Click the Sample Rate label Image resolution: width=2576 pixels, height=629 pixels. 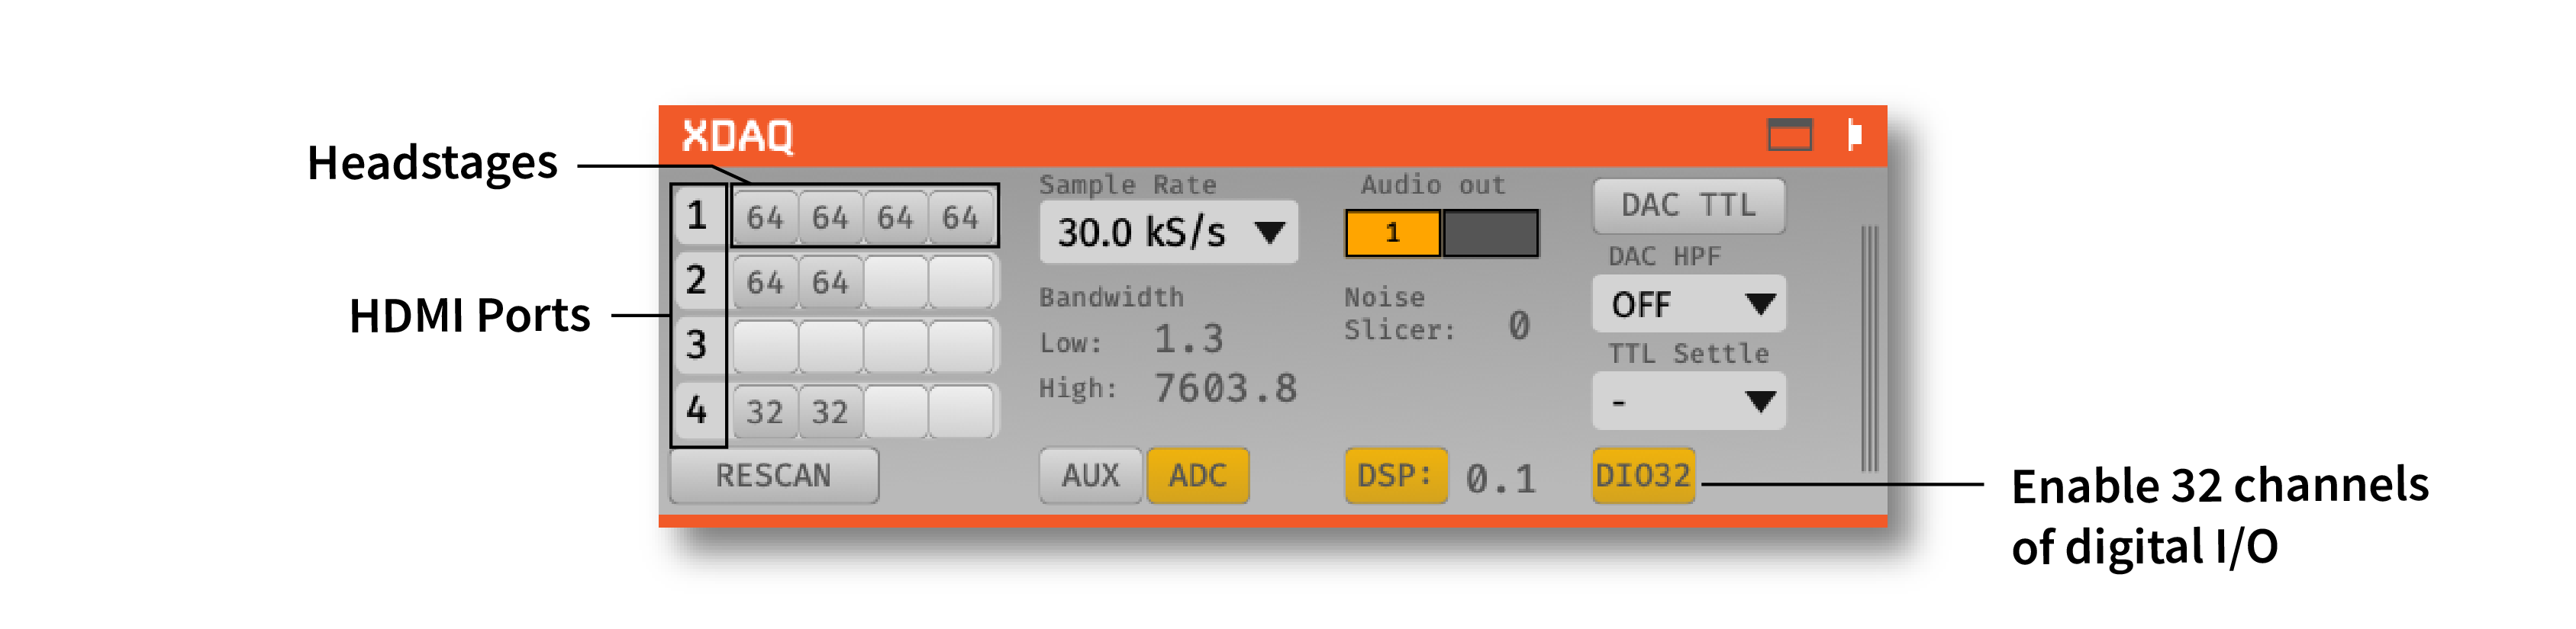(1127, 185)
